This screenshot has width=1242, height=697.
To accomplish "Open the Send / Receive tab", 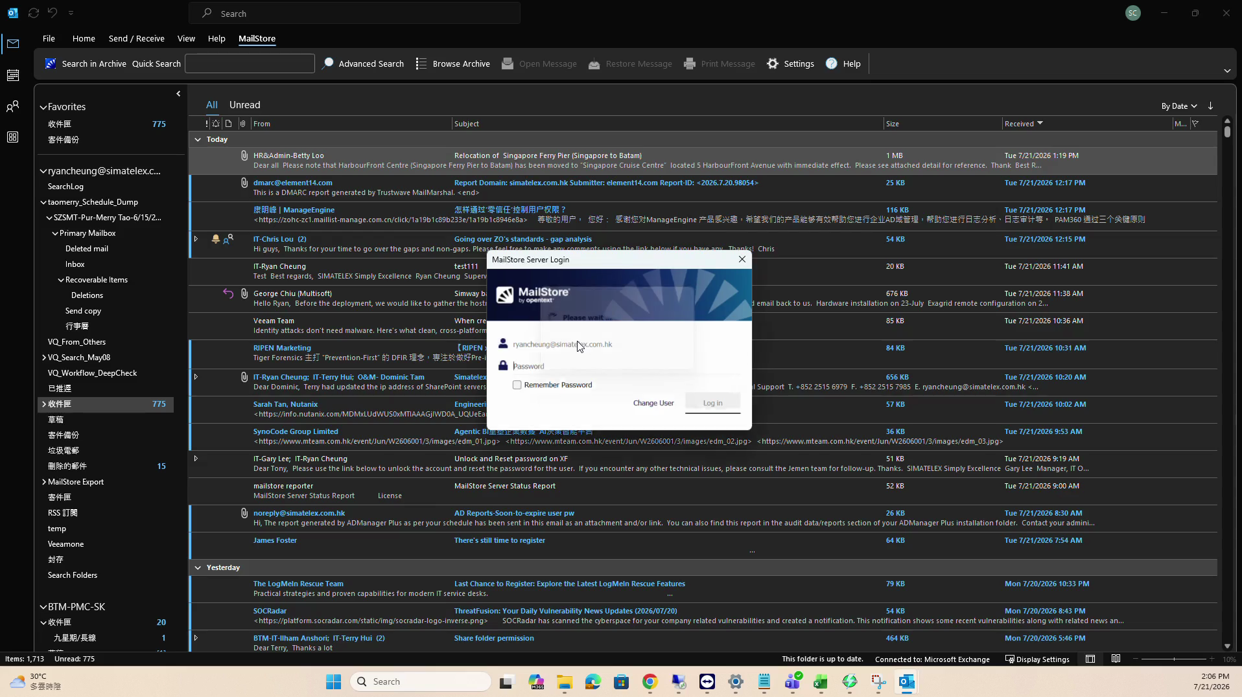I will [x=136, y=38].
